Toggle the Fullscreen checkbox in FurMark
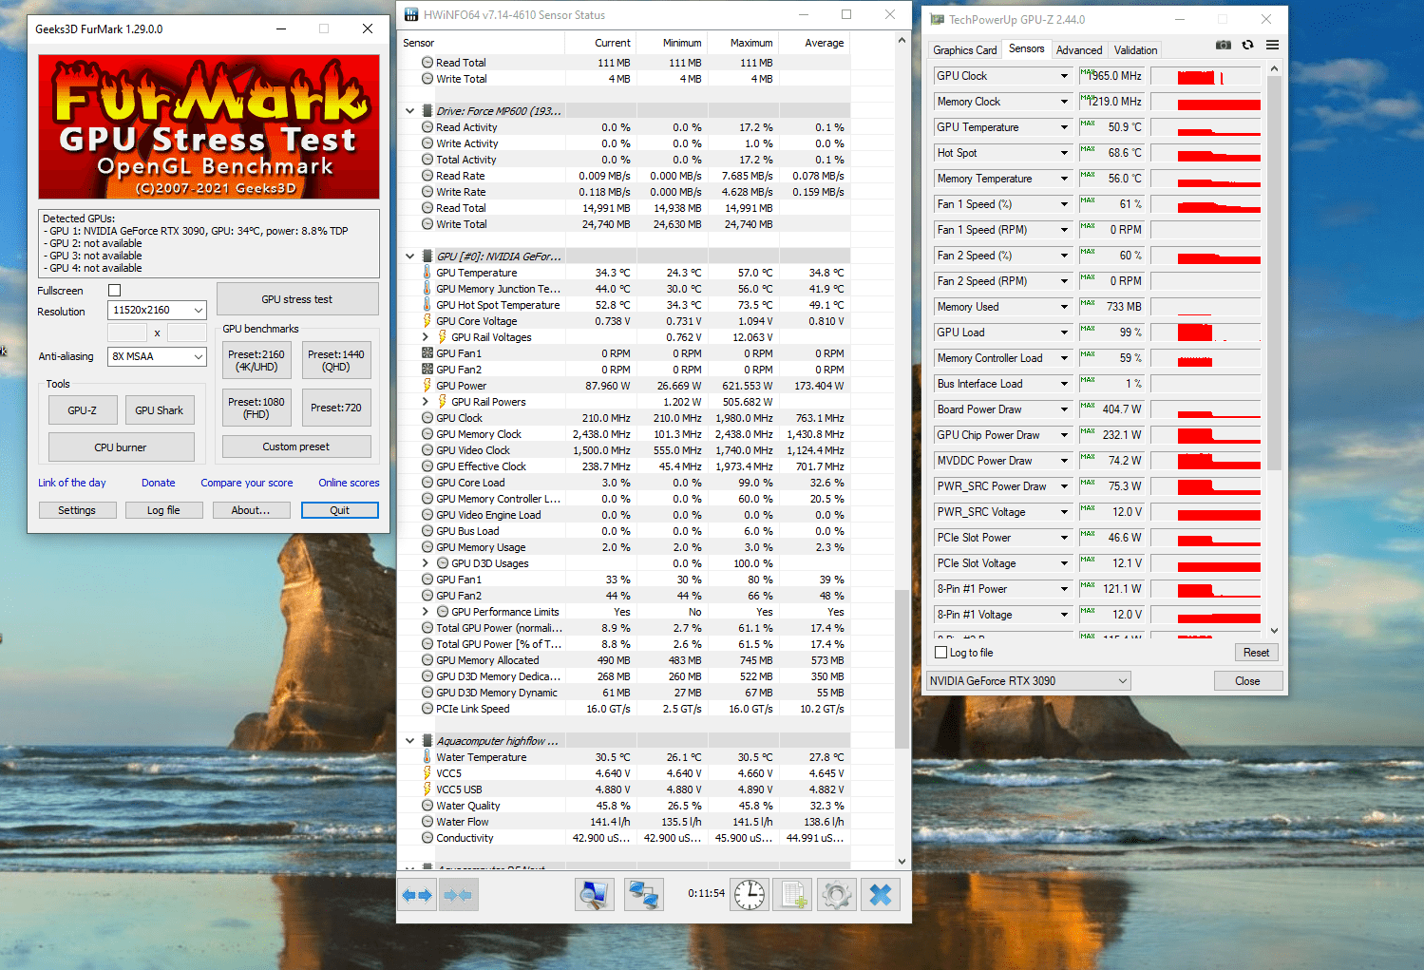This screenshot has width=1424, height=970. coord(115,291)
